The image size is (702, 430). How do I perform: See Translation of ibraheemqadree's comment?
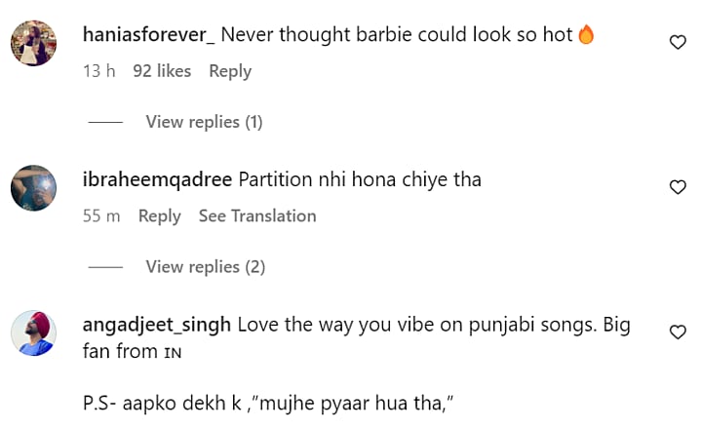tap(257, 216)
